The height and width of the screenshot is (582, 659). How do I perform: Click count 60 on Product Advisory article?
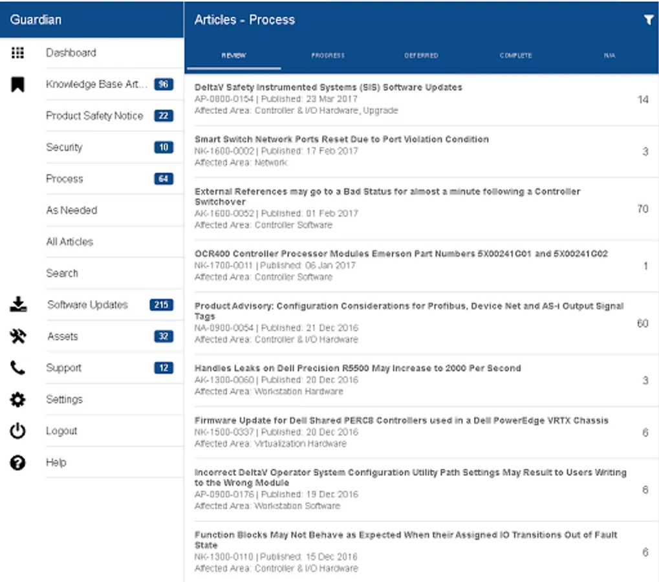click(643, 323)
